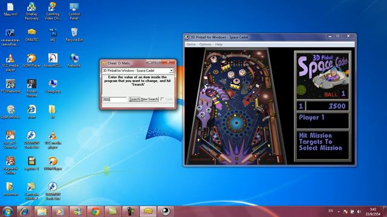
Task: Select the Ragnarok Online desktop shortcut
Action: coord(10,165)
